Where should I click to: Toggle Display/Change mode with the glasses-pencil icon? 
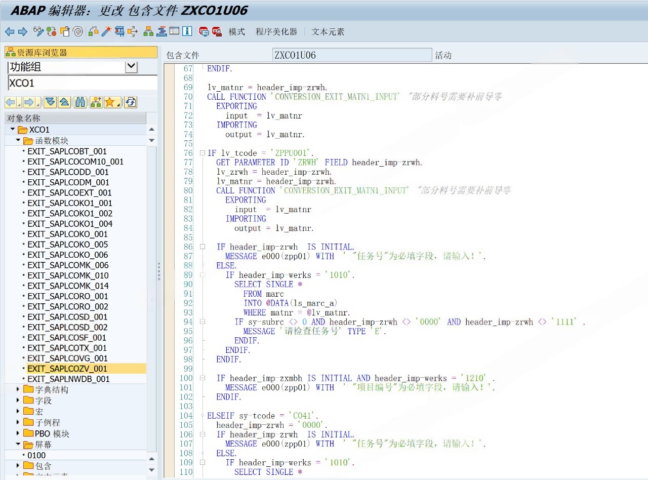point(38,31)
